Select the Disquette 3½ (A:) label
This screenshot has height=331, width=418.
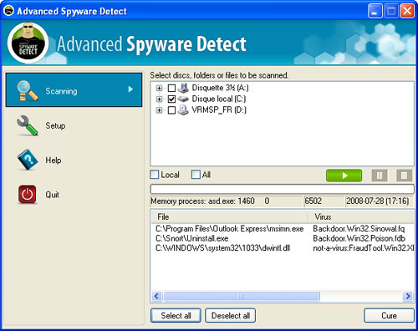(x=220, y=88)
